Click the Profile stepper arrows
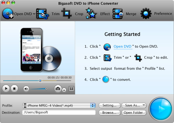This screenshot has width=174, height=123. click(x=93, y=106)
